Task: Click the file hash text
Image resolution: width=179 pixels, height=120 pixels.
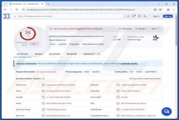Action: click(77, 36)
